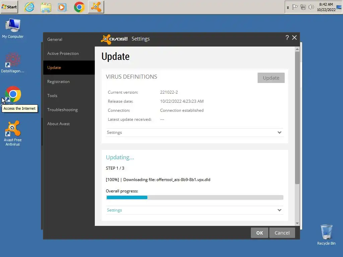
Task: Click the settings scrollbar thumb
Action: tap(297, 117)
